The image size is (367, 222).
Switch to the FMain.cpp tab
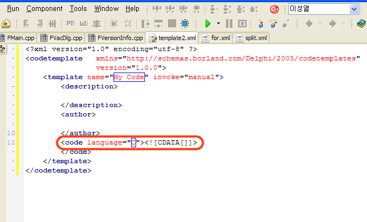[x=18, y=38]
